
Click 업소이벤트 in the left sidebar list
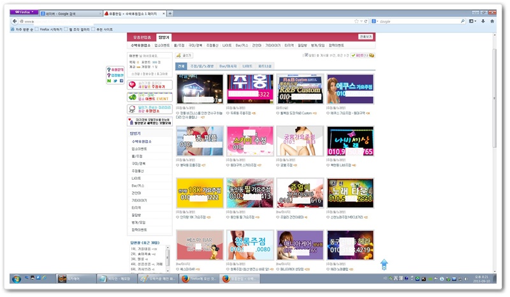point(139,148)
